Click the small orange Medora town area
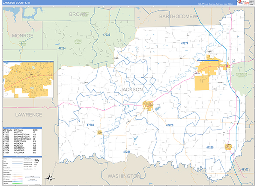 [99, 133]
